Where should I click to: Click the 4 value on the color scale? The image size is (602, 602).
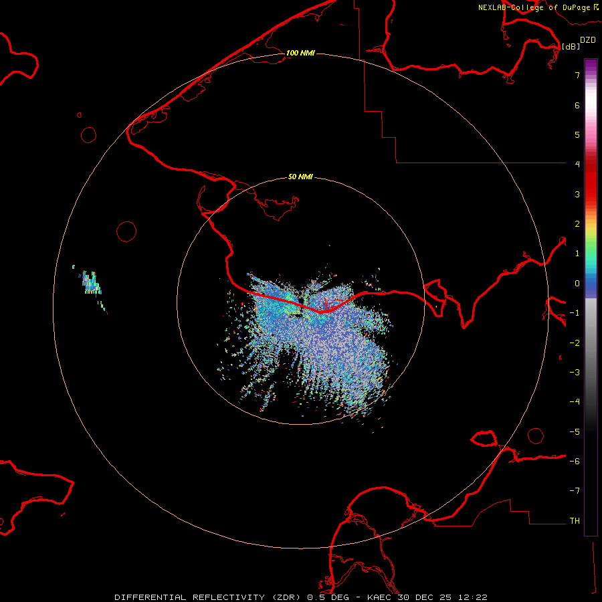tap(577, 164)
